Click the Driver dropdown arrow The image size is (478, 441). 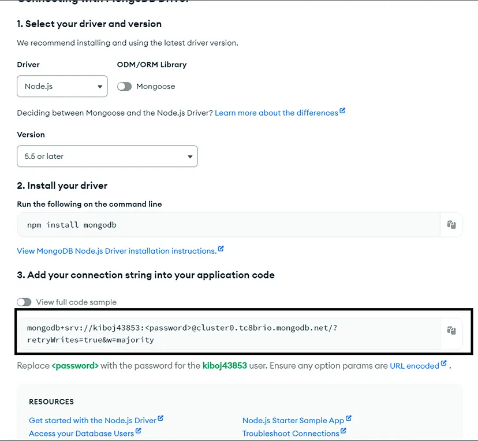tap(100, 87)
